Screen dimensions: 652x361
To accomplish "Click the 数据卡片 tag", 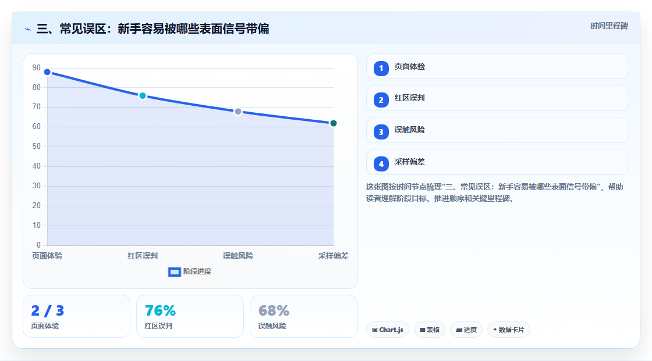I will 509,330.
